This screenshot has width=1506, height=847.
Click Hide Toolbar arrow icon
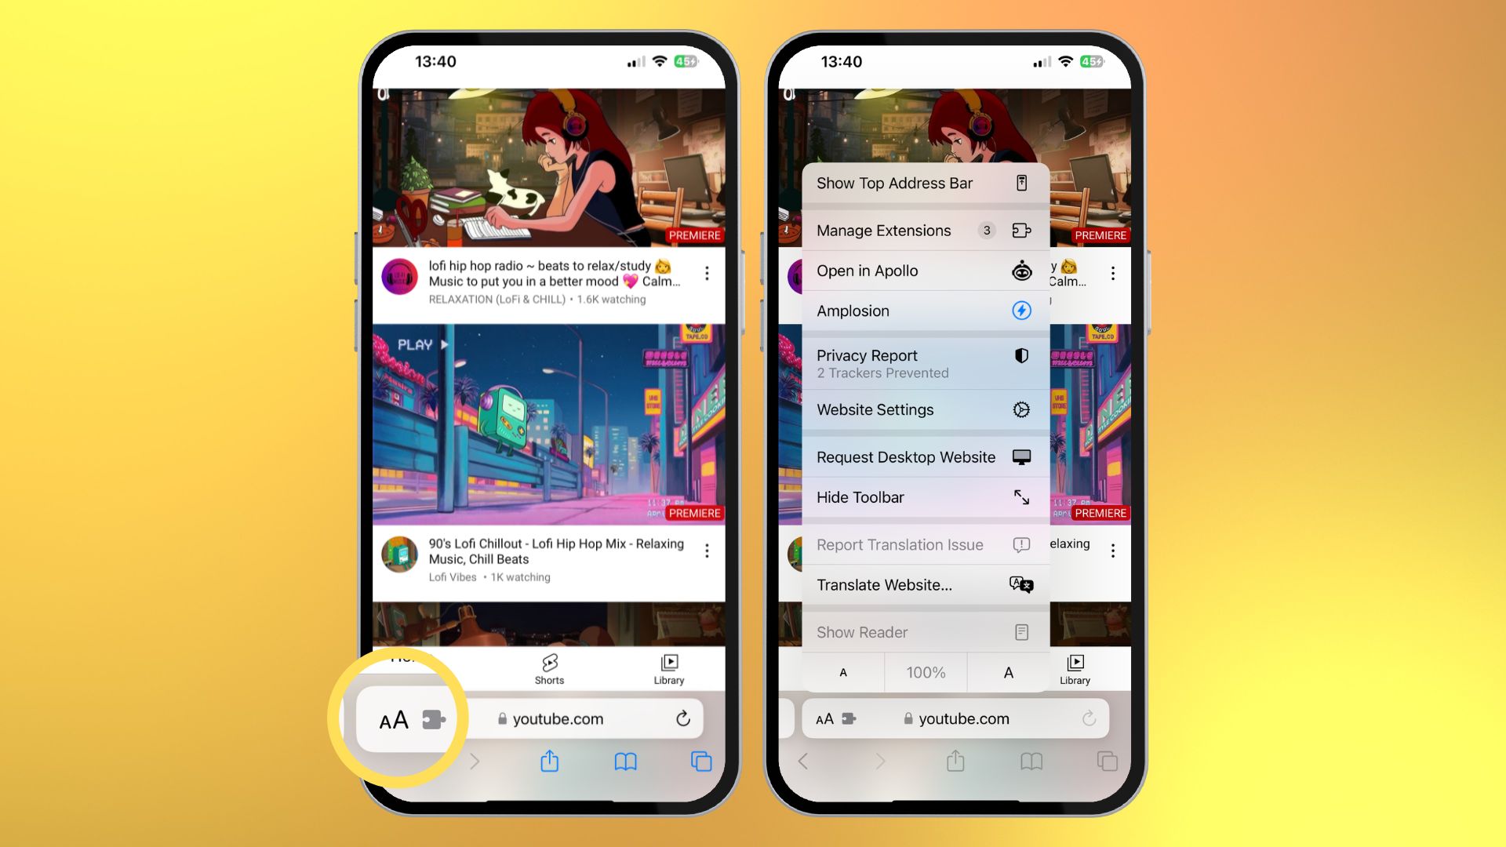click(x=1021, y=496)
